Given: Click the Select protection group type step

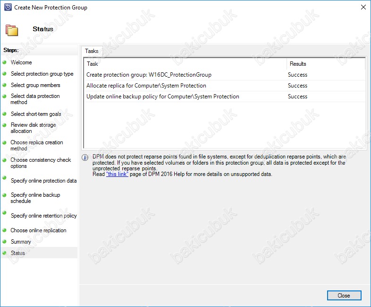Looking at the screenshot, I should tap(42, 74).
